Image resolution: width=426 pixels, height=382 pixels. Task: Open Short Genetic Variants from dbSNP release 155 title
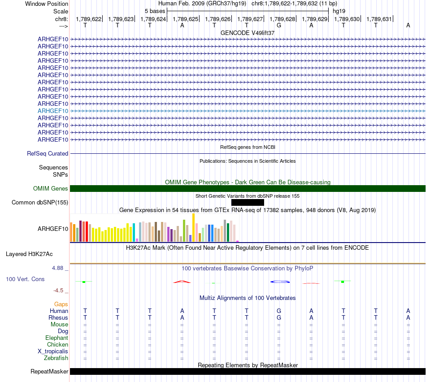pos(248,196)
